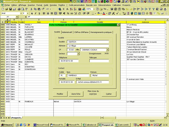
Task: Run the spelling check icon
Action: tap(27, 9)
